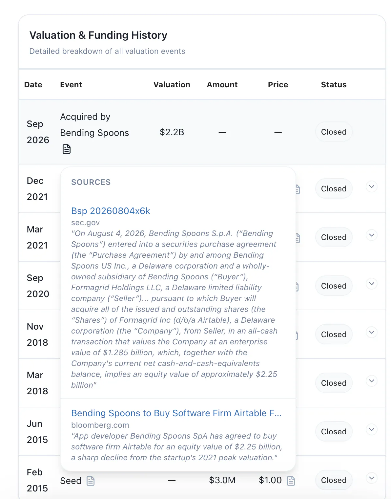391x499 pixels.
Task: Click Closed status badge for Mar 2021
Action: pyautogui.click(x=334, y=237)
